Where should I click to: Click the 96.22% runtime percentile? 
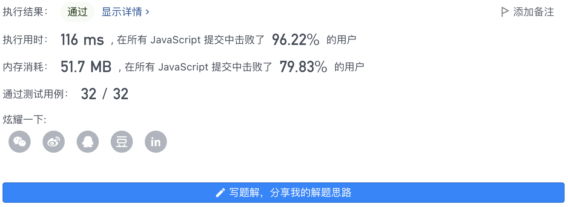tap(295, 40)
